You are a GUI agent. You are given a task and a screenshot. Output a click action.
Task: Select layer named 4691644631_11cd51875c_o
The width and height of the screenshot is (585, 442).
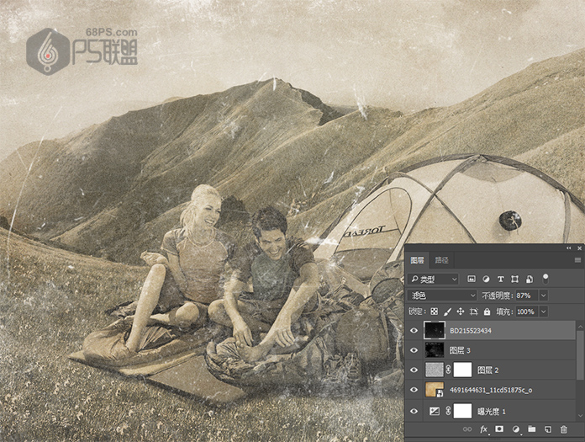pos(491,390)
